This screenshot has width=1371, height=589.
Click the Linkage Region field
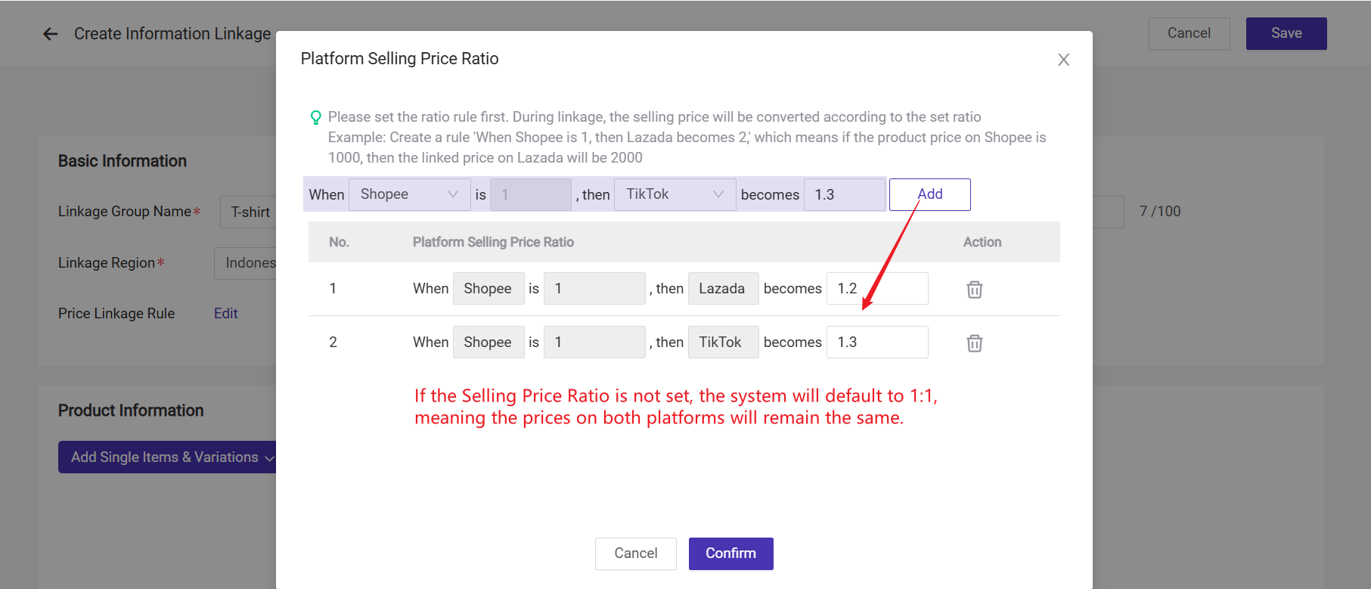pyautogui.click(x=247, y=263)
